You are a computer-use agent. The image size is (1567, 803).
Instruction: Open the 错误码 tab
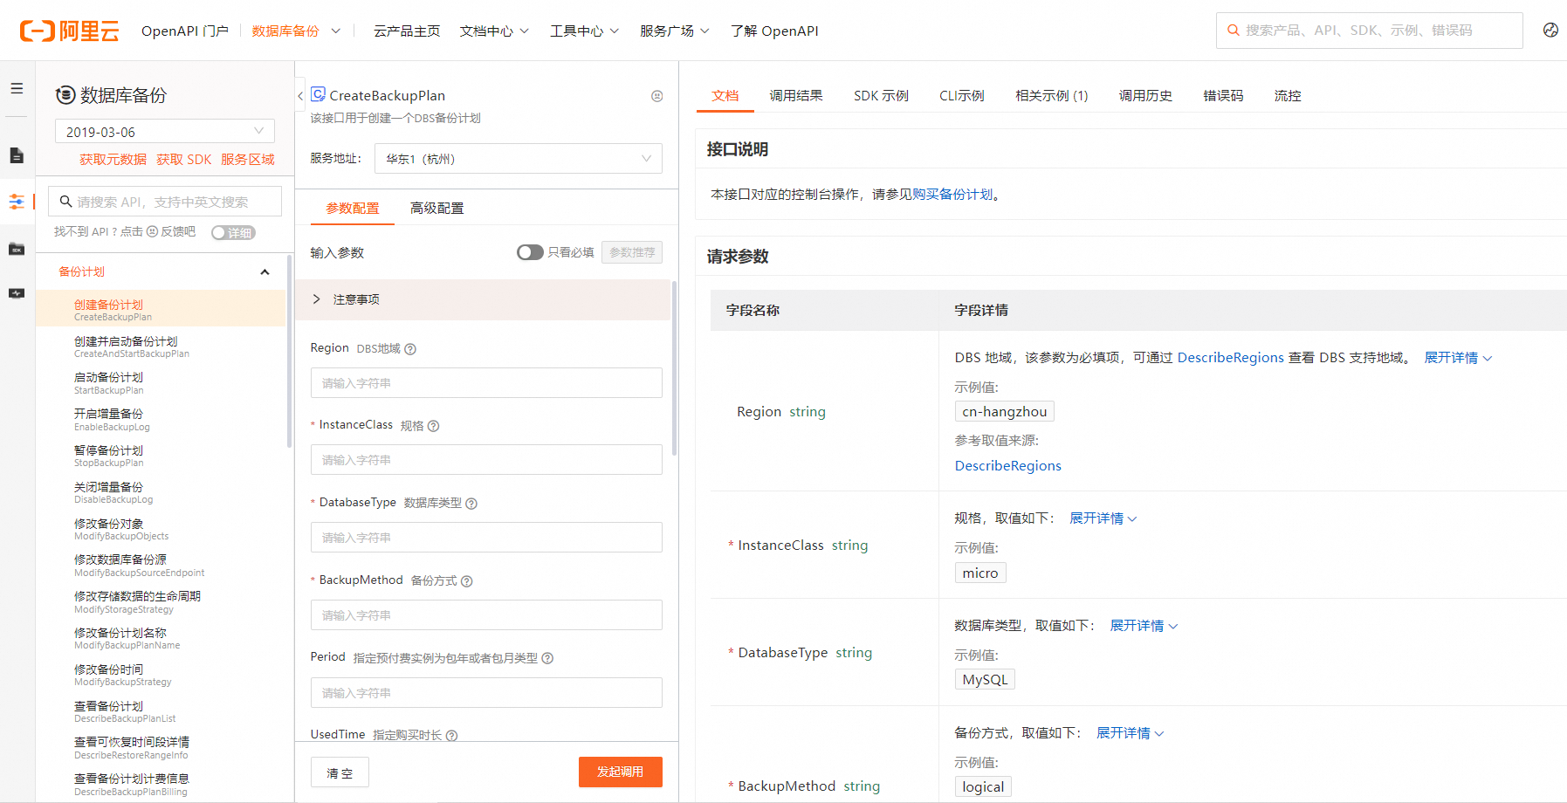pos(1223,96)
